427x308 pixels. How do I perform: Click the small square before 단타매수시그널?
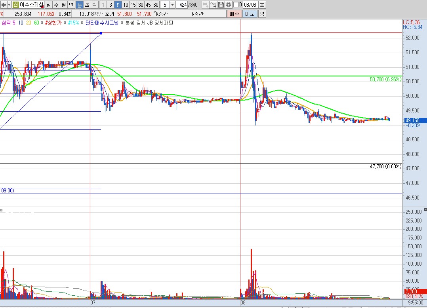pyautogui.click(x=82, y=23)
